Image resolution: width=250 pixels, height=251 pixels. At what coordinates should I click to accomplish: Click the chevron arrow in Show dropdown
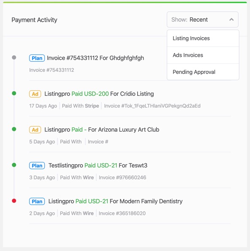coord(231,19)
